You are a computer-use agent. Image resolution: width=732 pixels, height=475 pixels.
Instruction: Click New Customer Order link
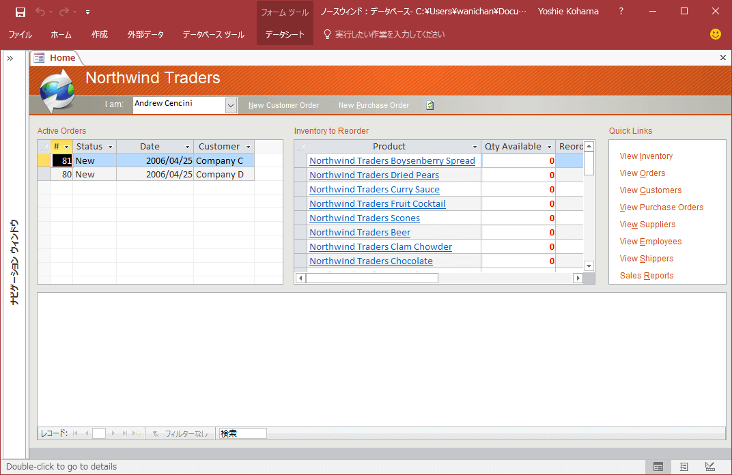284,106
